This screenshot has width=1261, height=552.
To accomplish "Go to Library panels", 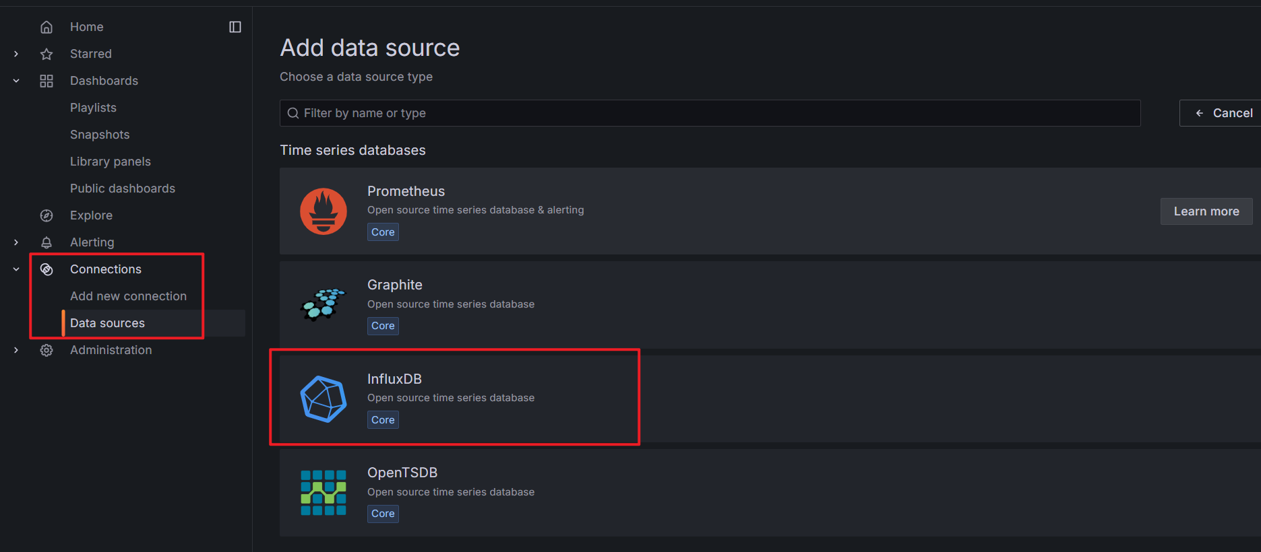I will coord(111,162).
